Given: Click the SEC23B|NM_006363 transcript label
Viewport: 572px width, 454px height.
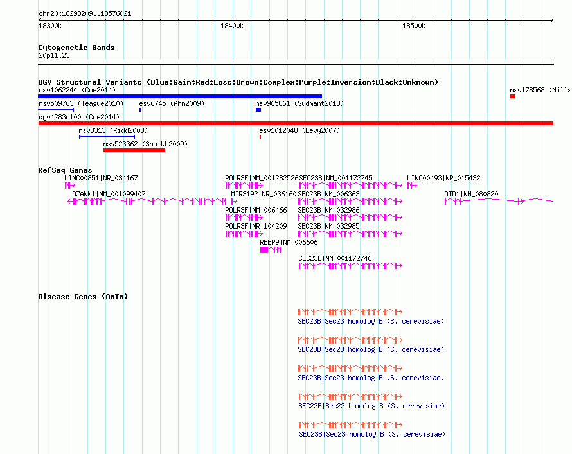Looking at the screenshot, I should [328, 194].
